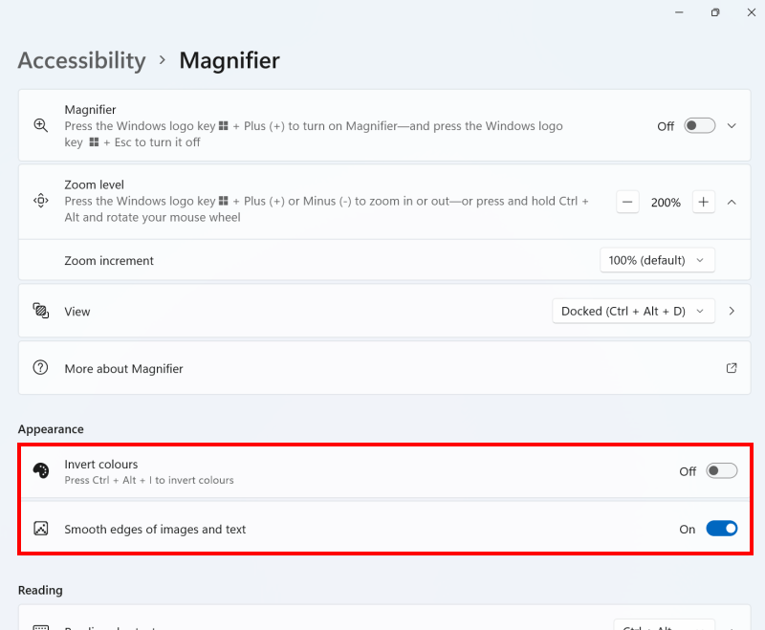Collapse the Zoom level section chevron
The image size is (765, 630).
(732, 202)
